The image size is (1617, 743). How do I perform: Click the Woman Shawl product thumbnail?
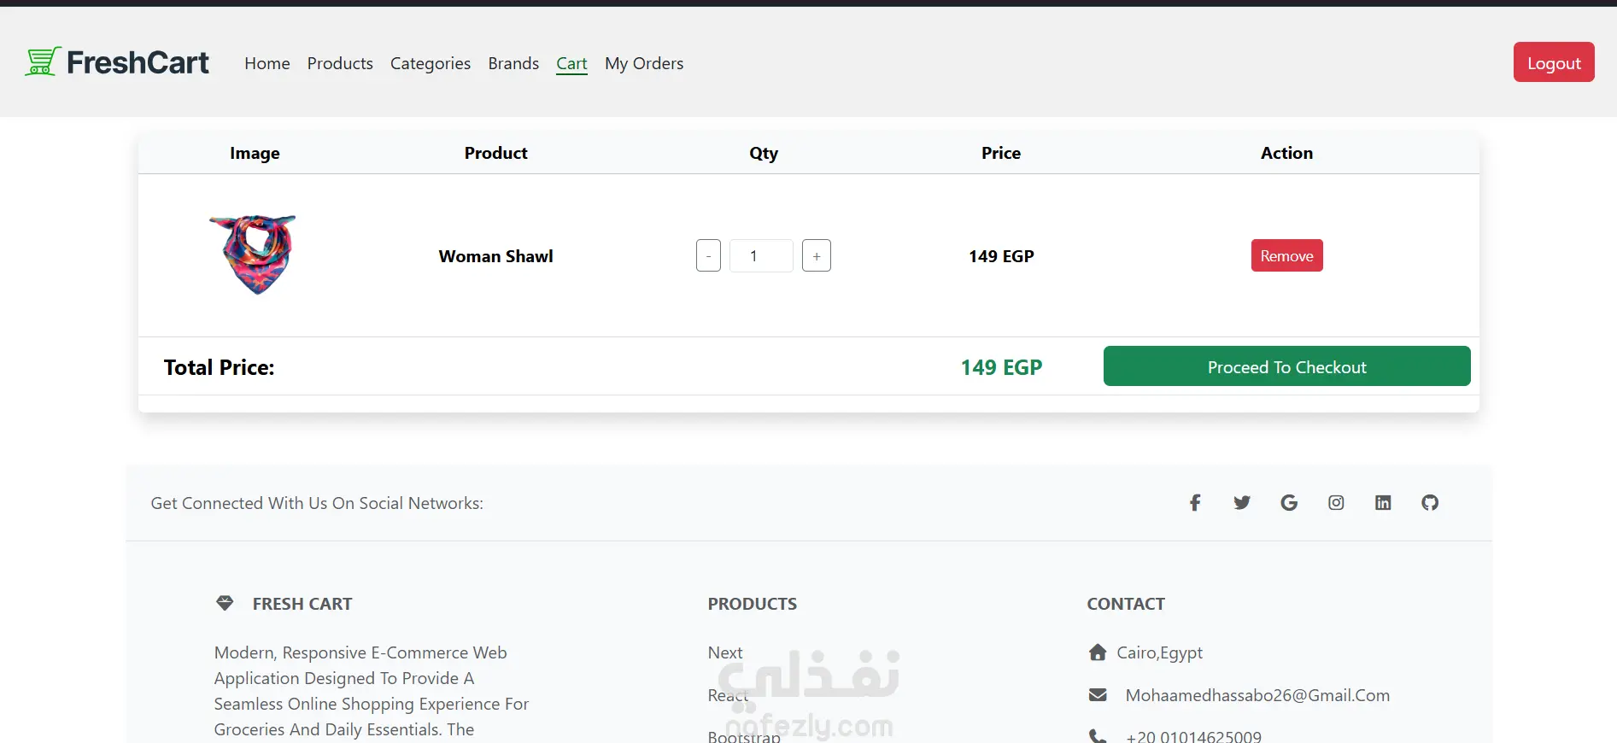(253, 254)
